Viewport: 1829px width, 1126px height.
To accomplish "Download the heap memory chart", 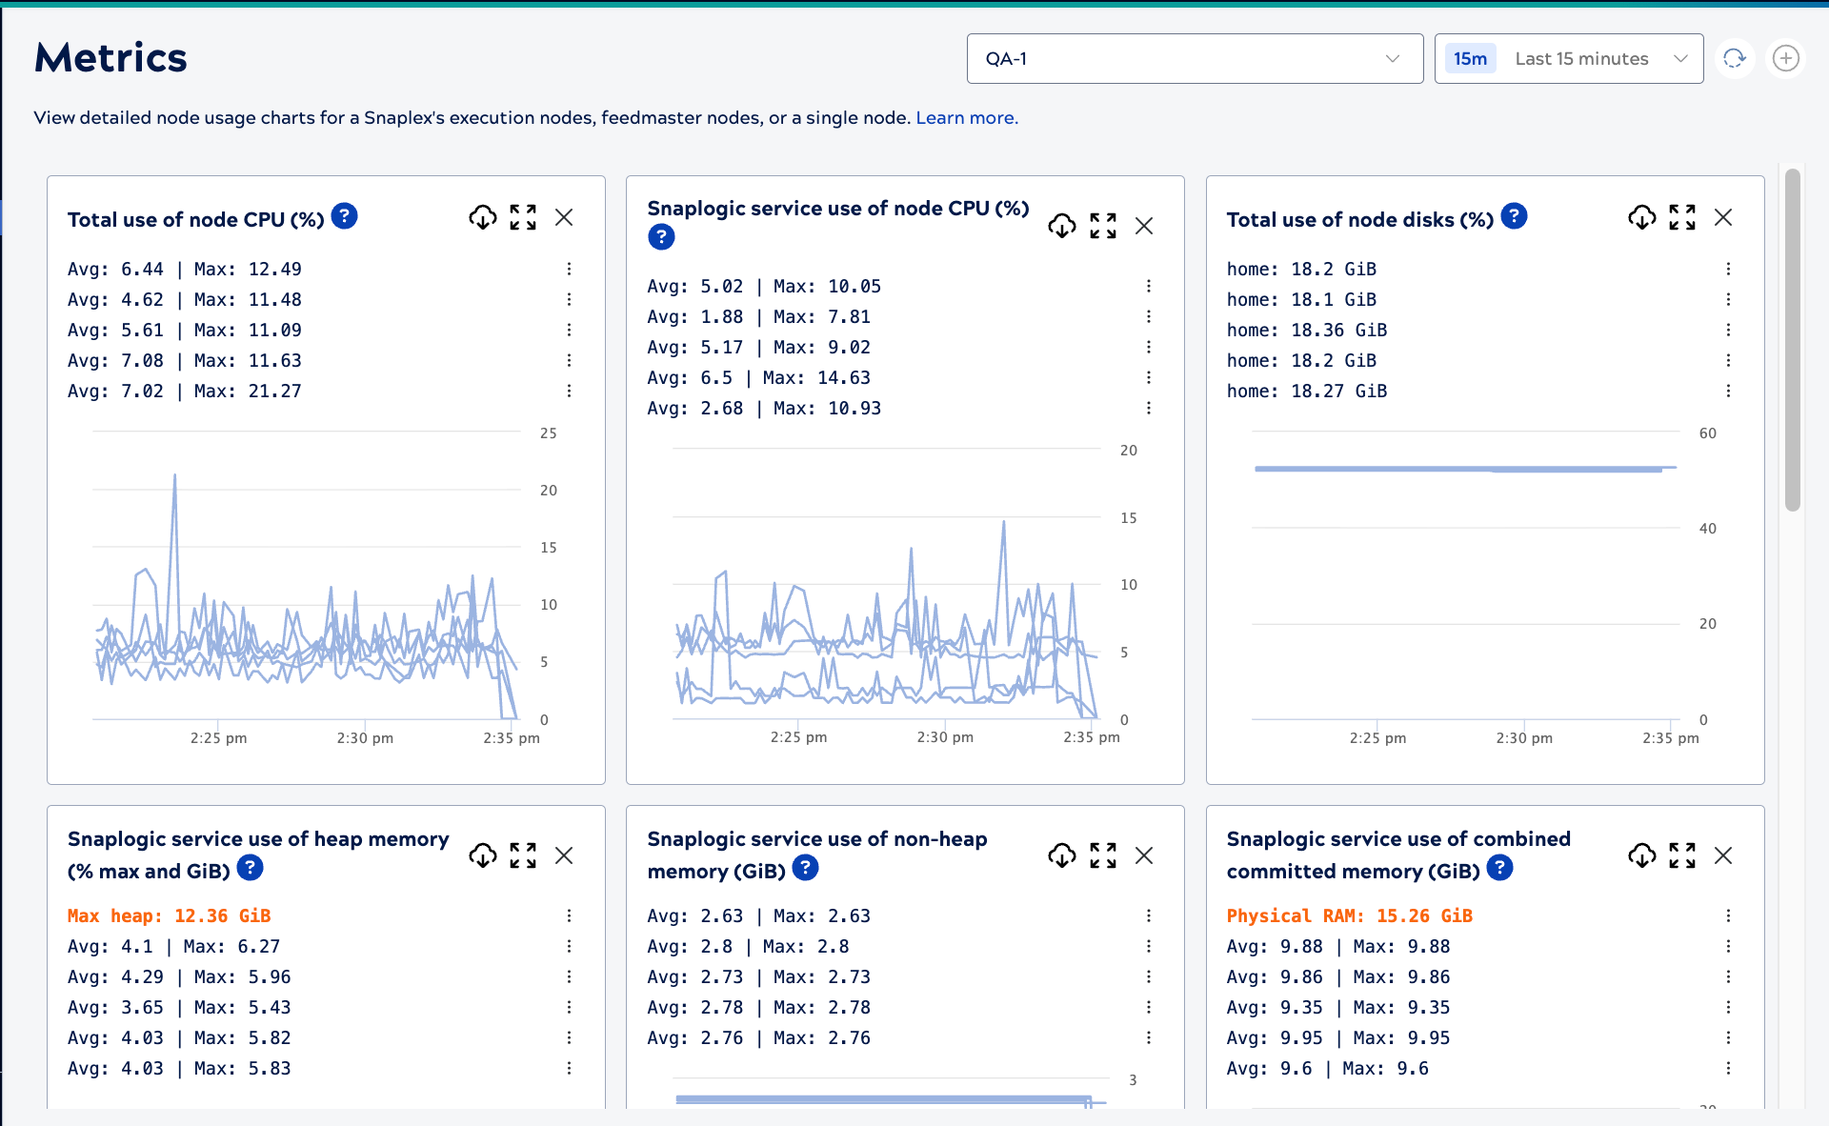I will (483, 855).
